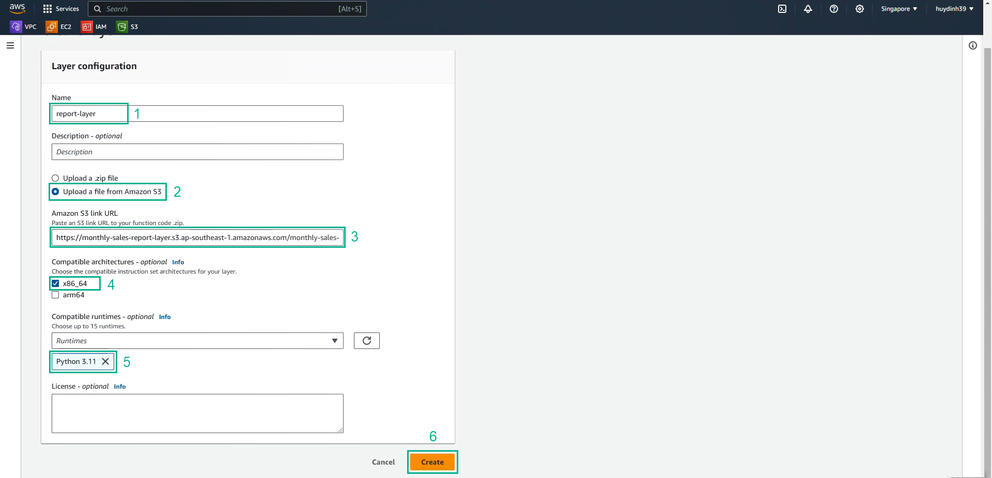Open the help question mark menu

pos(834,9)
